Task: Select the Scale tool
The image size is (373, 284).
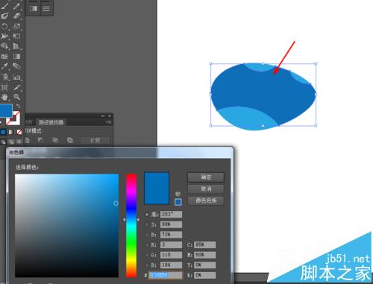Action: pyautogui.click(x=16, y=26)
